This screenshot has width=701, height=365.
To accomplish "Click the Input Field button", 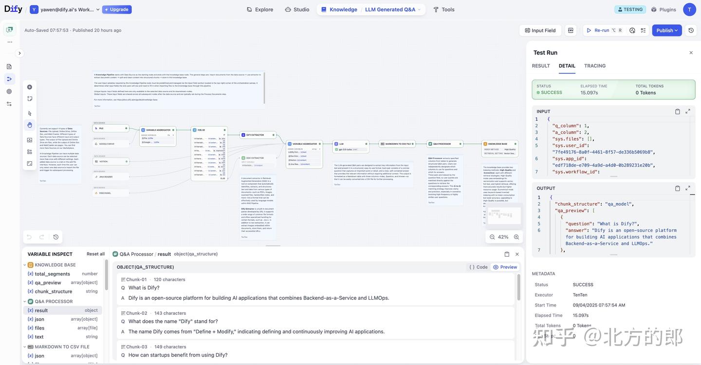I will 540,30.
